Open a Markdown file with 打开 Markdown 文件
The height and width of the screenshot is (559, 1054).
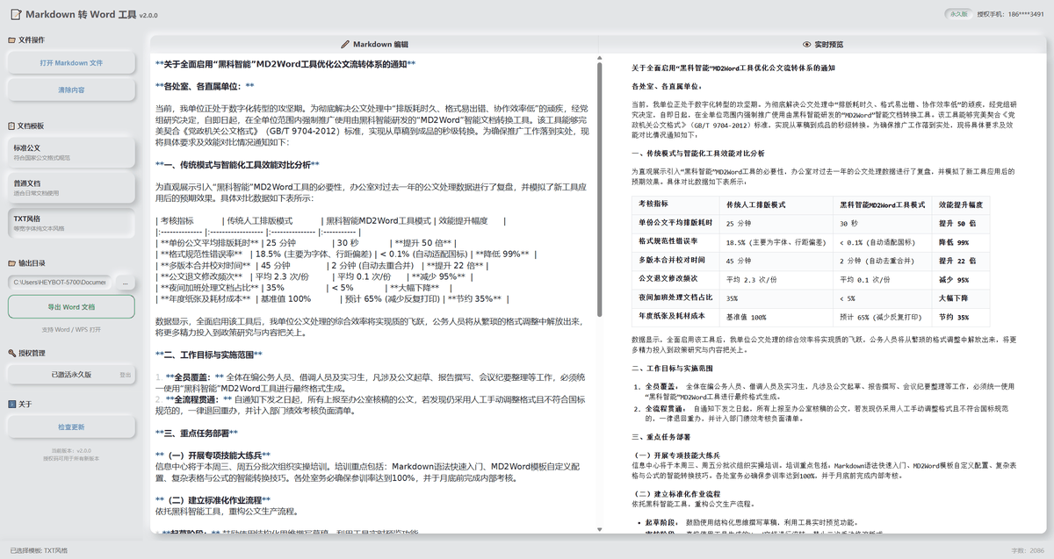coord(71,63)
